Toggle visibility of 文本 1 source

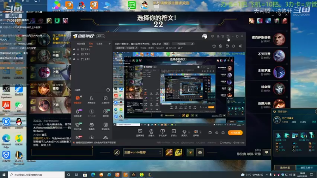(x=74, y=54)
